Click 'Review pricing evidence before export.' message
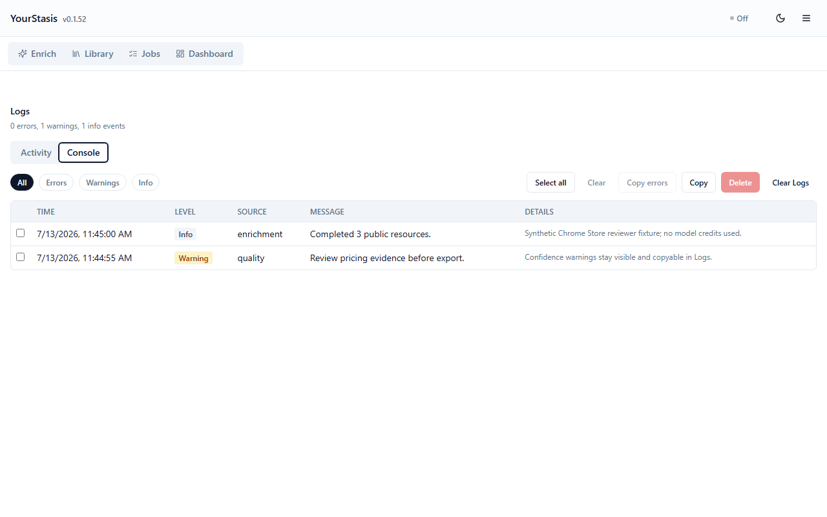Screen dimensions: 827x517 [x=387, y=258]
